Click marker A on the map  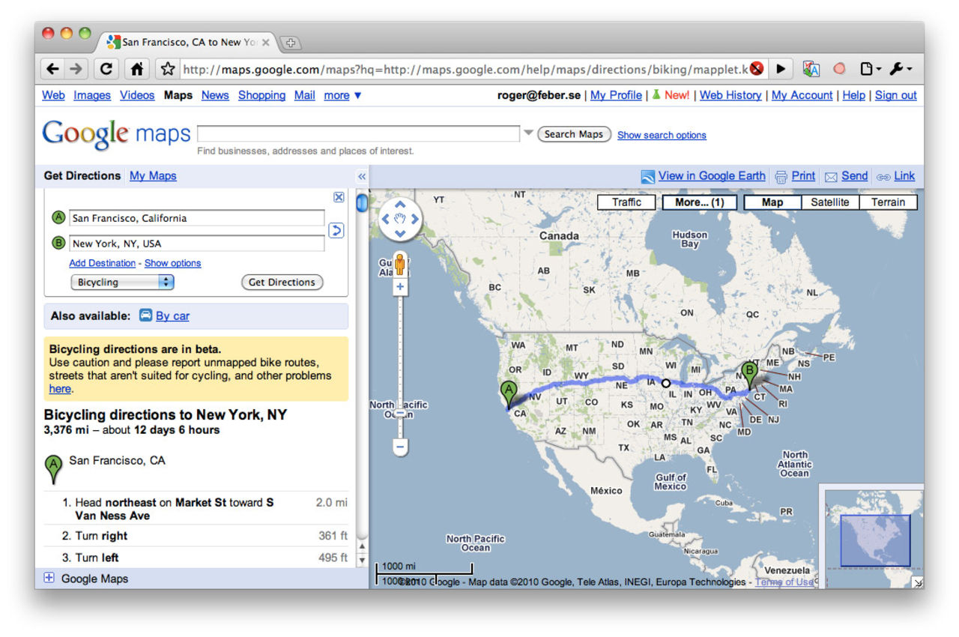point(509,395)
